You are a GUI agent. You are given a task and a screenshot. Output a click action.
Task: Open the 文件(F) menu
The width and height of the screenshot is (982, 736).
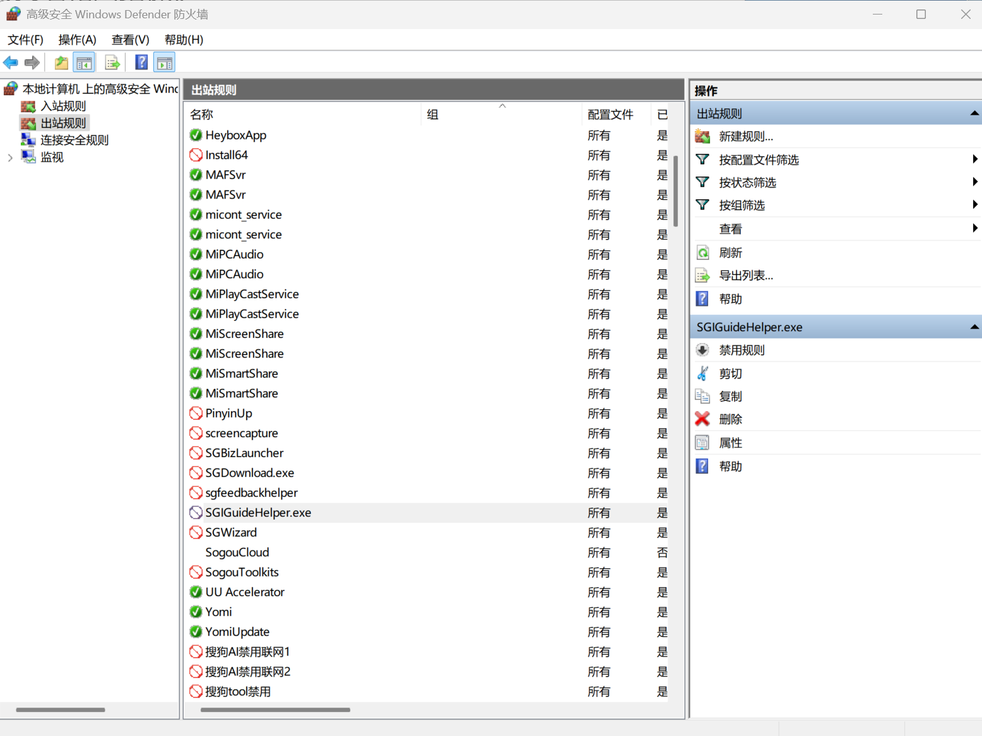pos(25,40)
